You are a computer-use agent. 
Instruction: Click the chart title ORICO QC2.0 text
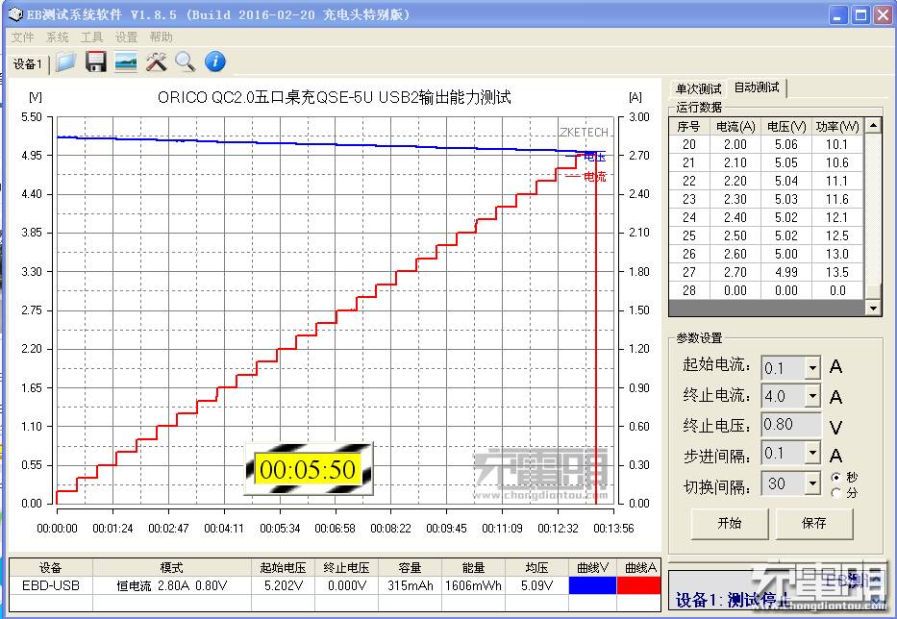point(334,97)
